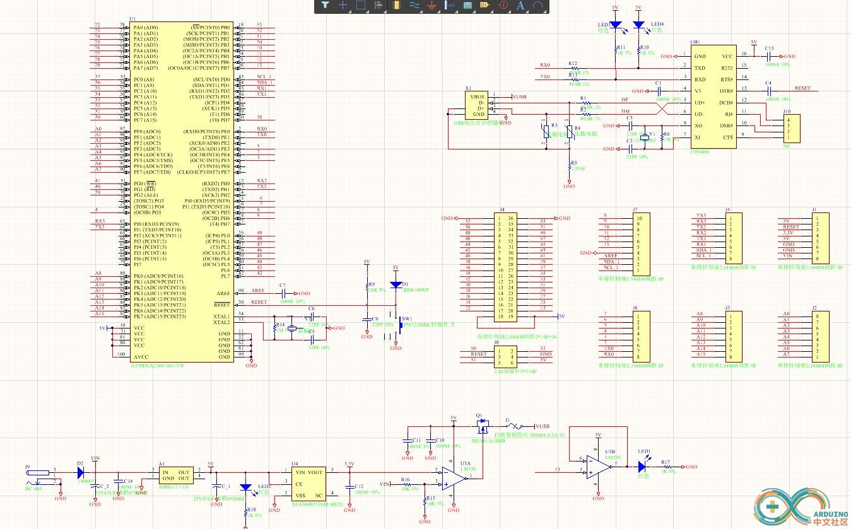Select the D1 port placement tool
This screenshot has width=851, height=529.
[485, 5]
